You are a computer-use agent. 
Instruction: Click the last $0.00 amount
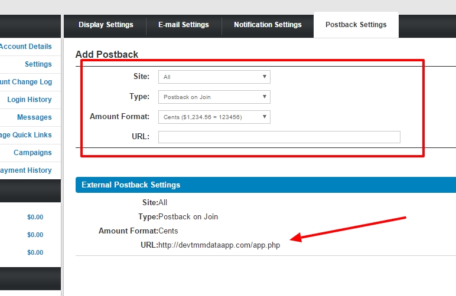pos(35,252)
